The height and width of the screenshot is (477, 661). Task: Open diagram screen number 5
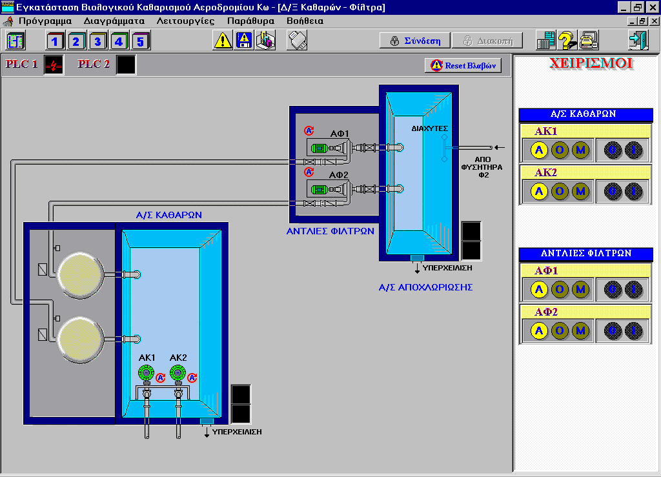click(141, 41)
